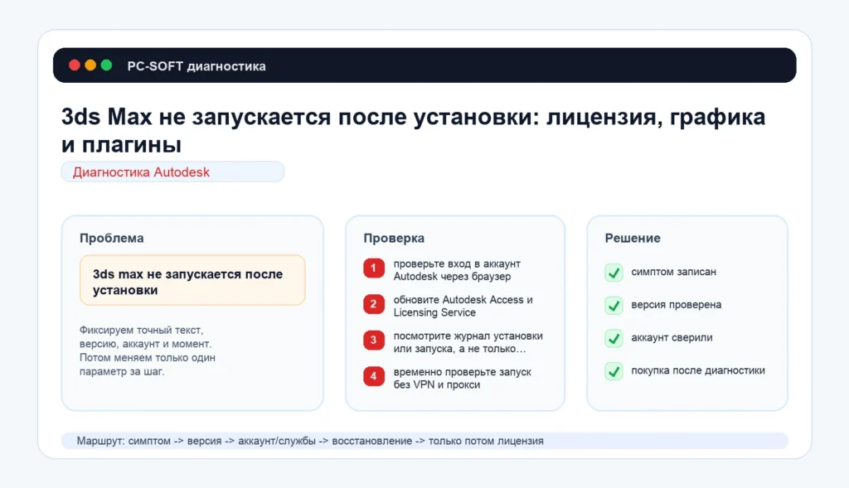Toggle the 'версия проверена' checkmark

pyautogui.click(x=614, y=305)
